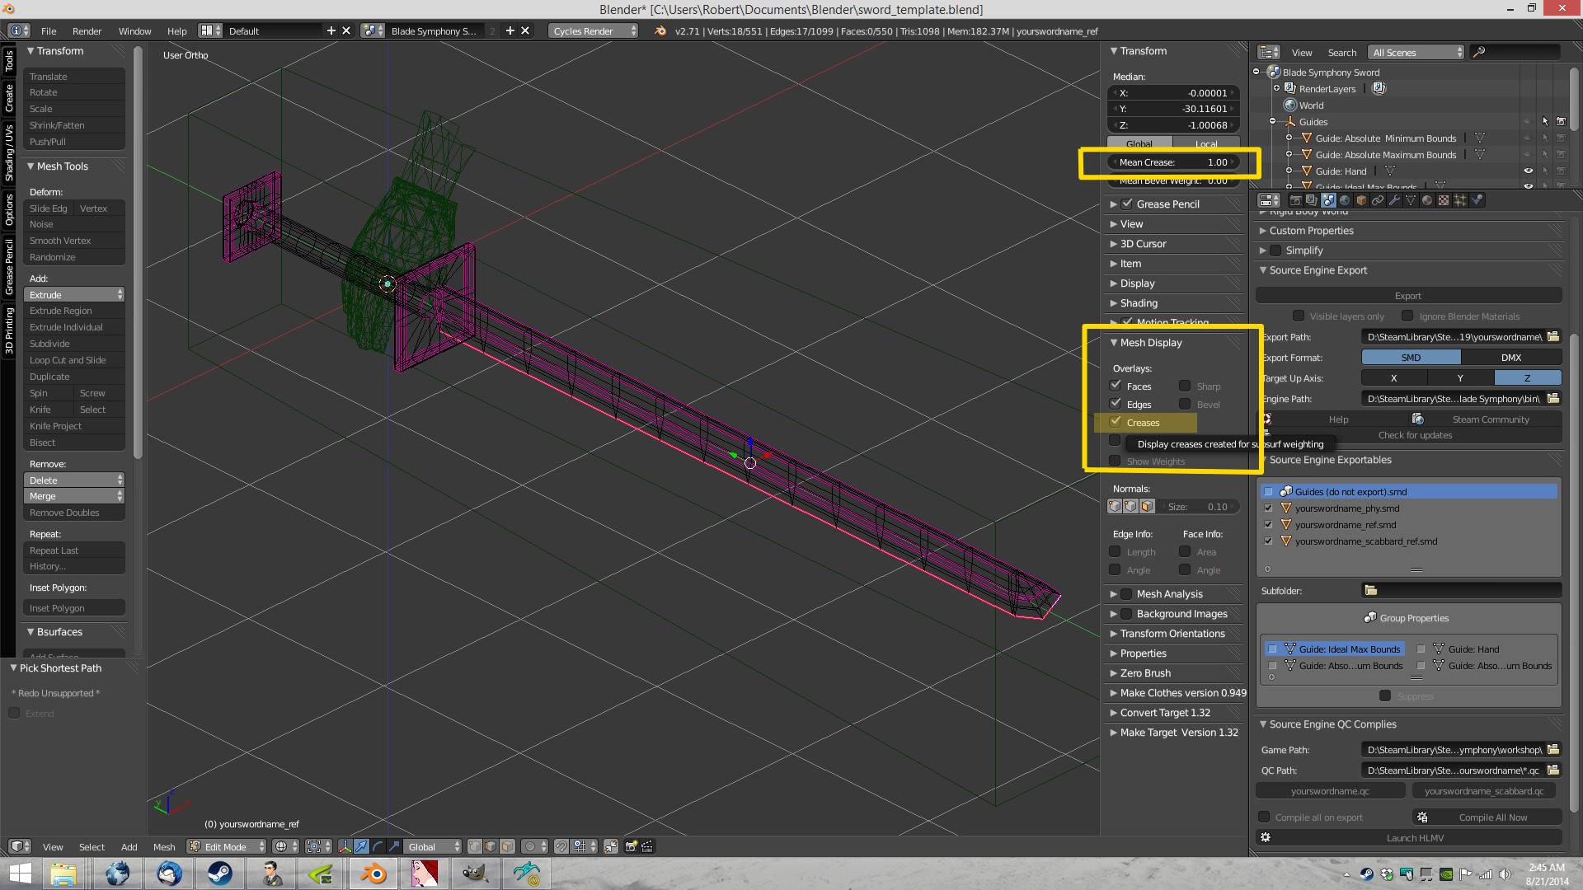Viewport: 1583px width, 890px height.
Task: Toggle the 3D manipulator widget icon
Action: pyautogui.click(x=345, y=846)
